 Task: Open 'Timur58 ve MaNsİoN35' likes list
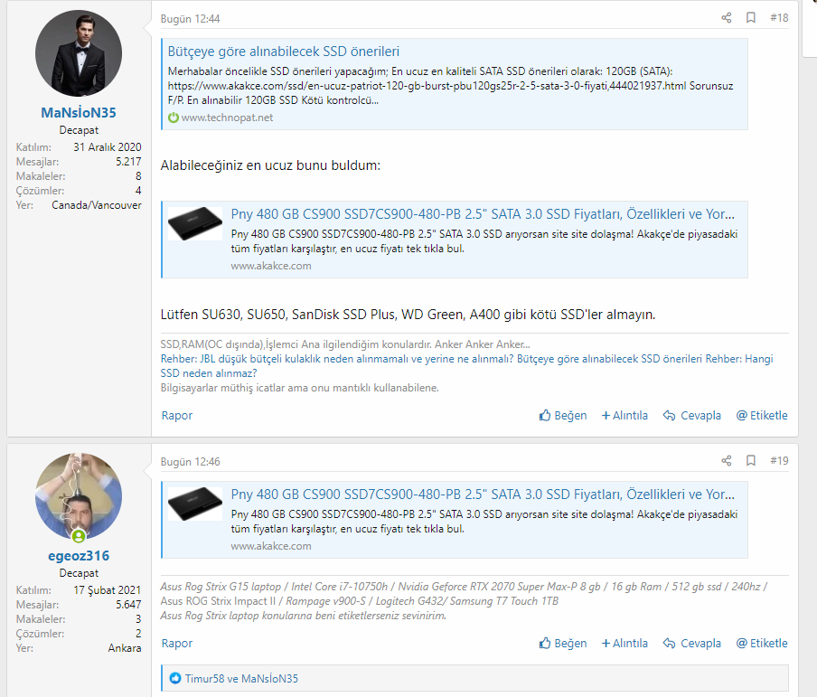click(242, 679)
